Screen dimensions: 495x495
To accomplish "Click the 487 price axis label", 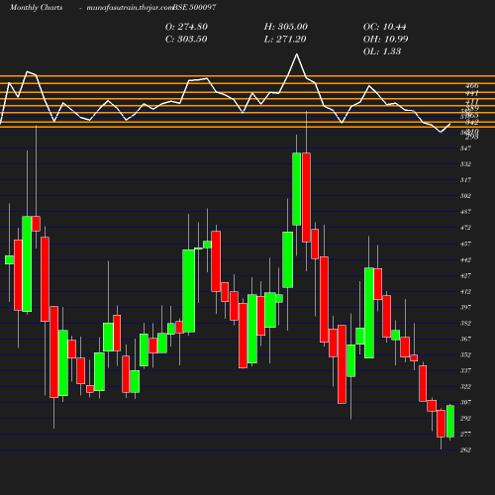I will pos(465,212).
